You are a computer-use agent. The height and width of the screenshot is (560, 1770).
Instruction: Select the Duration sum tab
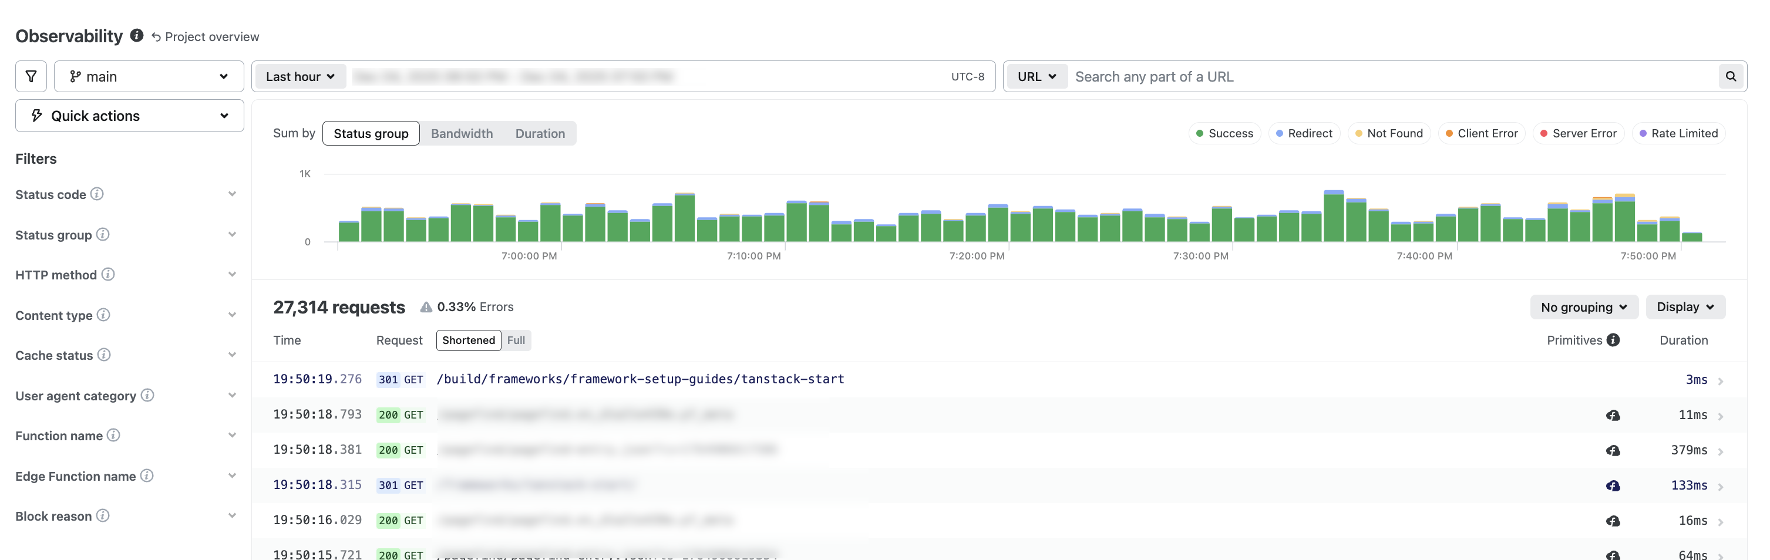point(540,133)
